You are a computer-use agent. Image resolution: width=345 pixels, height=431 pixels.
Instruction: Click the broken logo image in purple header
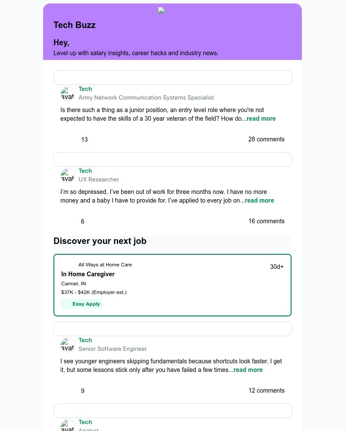161,11
